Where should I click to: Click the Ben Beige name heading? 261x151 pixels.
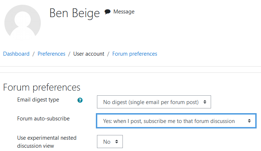[75, 13]
